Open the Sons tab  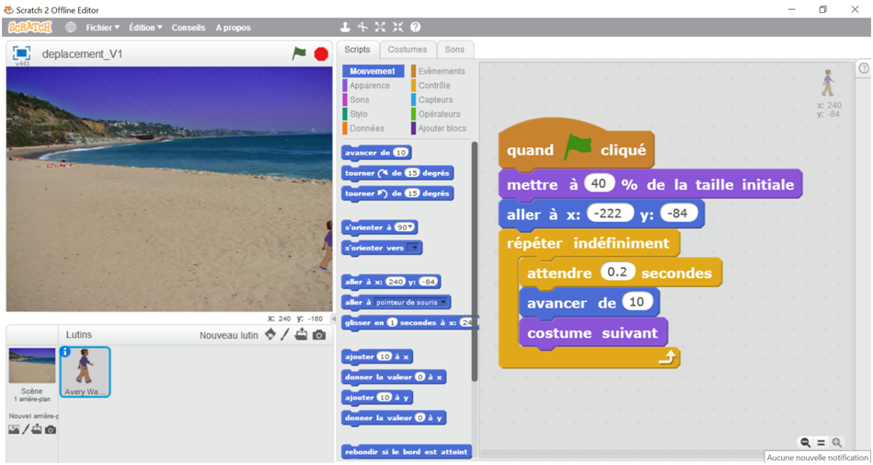pos(454,49)
